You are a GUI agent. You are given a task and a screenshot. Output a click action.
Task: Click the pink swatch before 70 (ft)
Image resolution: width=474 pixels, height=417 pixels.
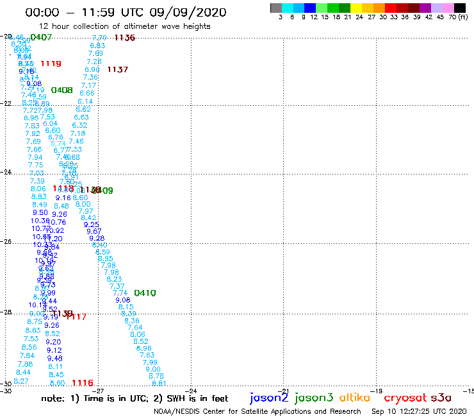(448, 8)
